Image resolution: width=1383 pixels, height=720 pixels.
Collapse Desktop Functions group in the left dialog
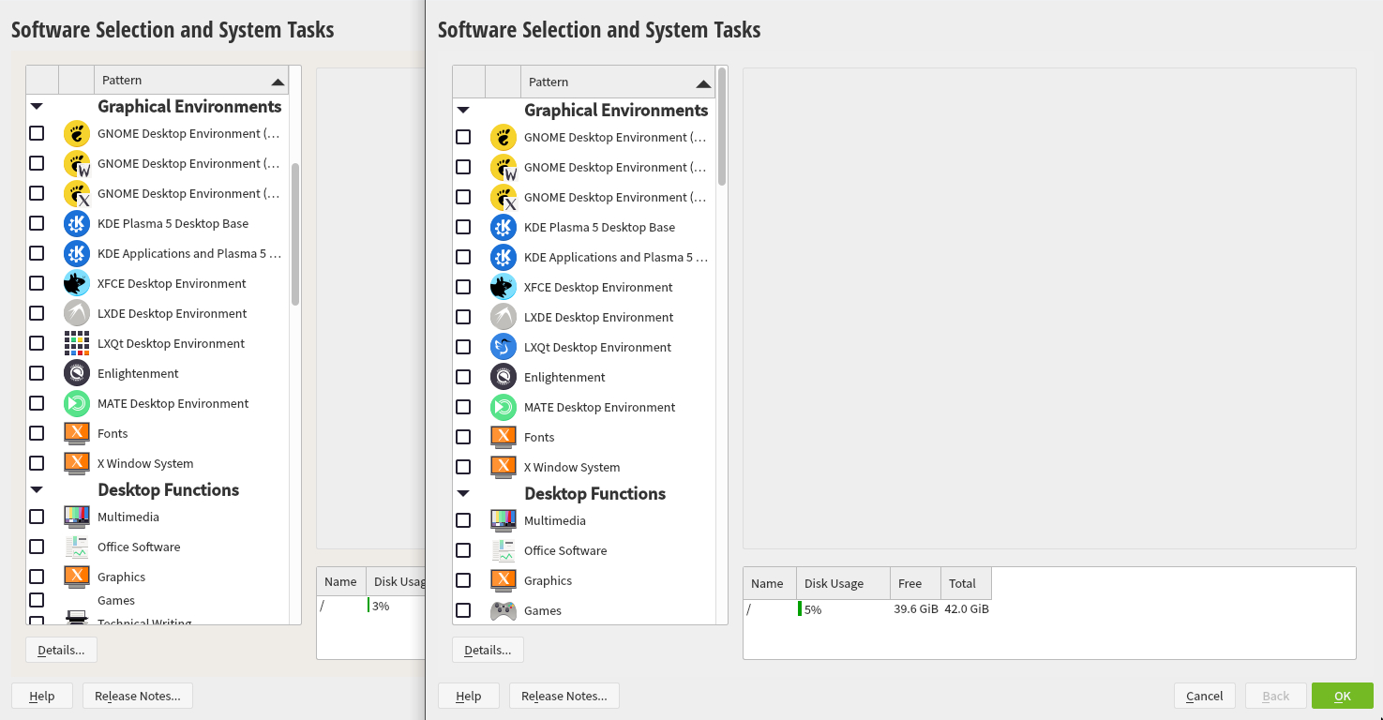(x=37, y=489)
